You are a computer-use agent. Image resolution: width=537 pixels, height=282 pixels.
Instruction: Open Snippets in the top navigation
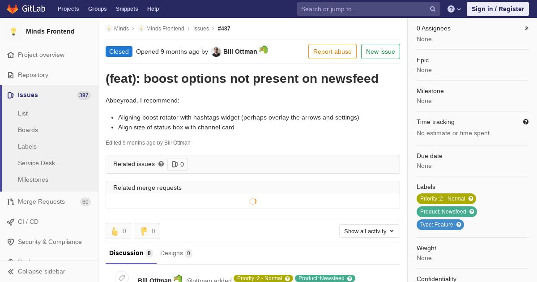pyautogui.click(x=127, y=9)
